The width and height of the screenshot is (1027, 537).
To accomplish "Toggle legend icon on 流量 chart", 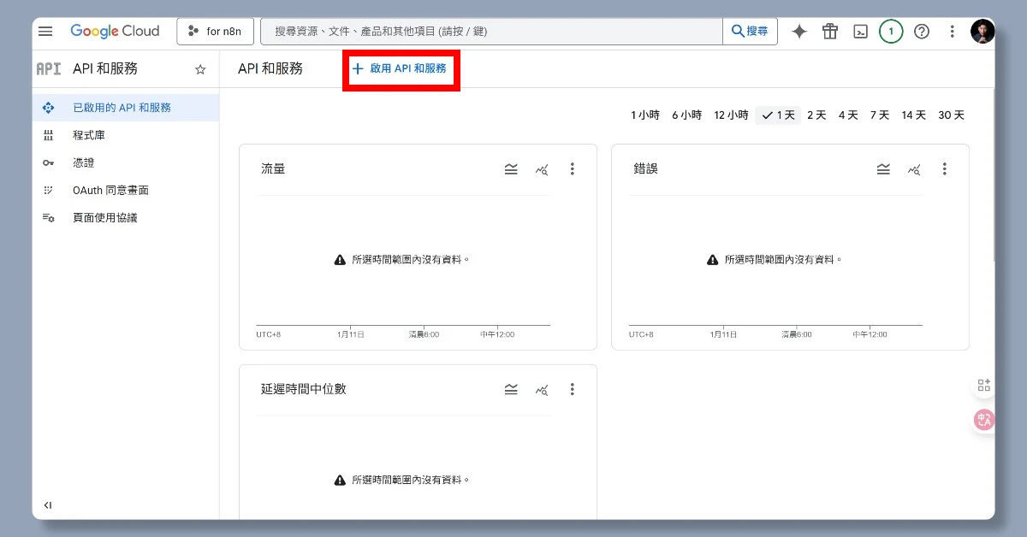I will (x=511, y=169).
